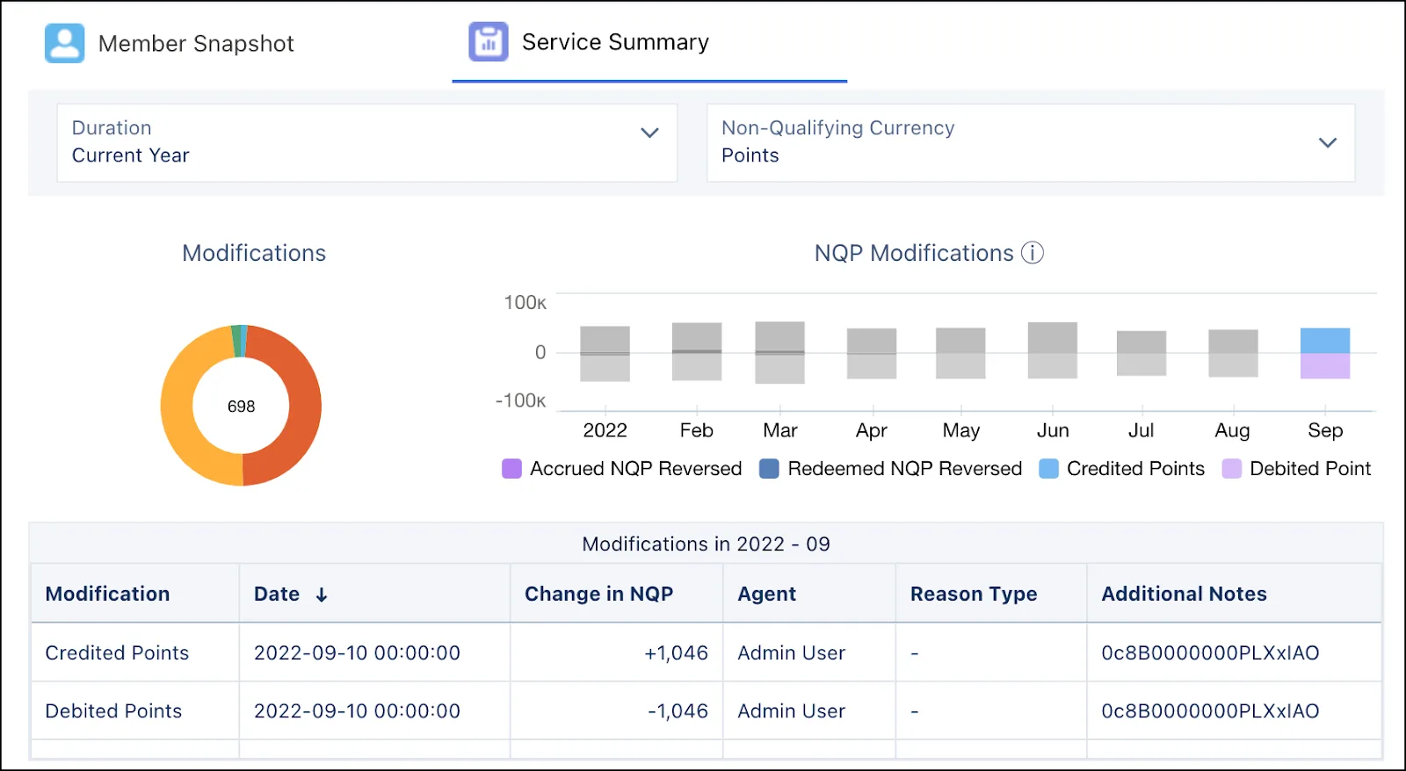Select the May bar in chart
The image size is (1406, 771).
960,353
